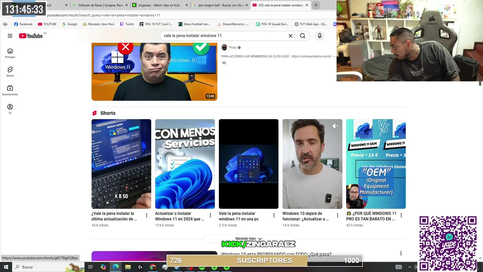Open the Windows Start menu

click(6, 267)
